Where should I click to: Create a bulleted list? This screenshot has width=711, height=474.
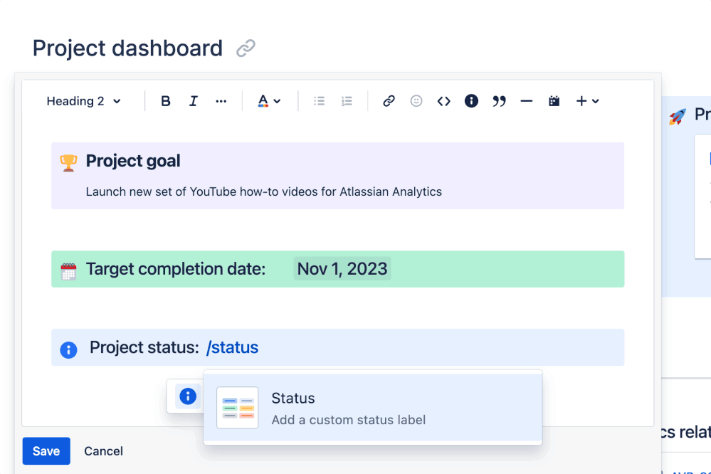tap(320, 100)
